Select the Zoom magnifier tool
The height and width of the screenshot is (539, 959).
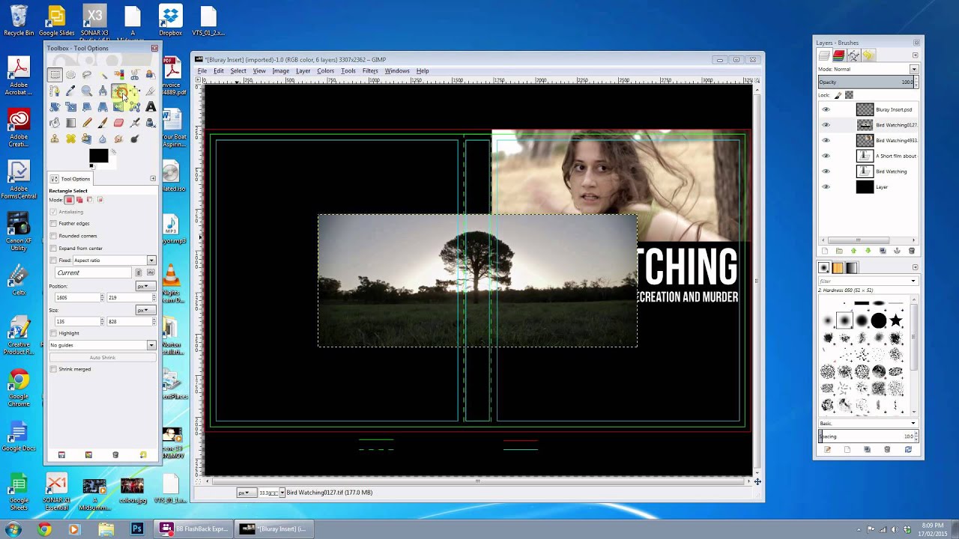(87, 91)
